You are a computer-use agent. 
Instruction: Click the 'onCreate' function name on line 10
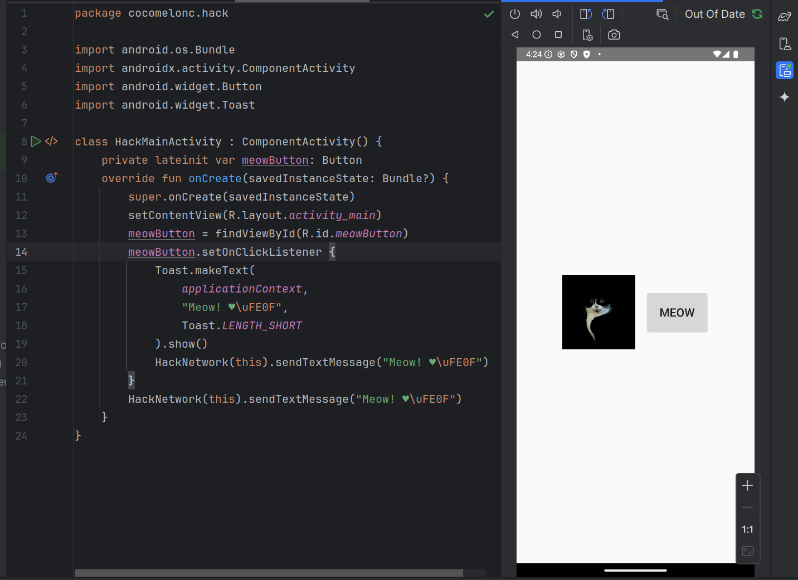pyautogui.click(x=215, y=178)
